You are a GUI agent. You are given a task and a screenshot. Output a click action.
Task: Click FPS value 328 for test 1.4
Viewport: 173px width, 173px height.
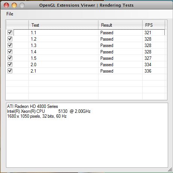(x=148, y=52)
